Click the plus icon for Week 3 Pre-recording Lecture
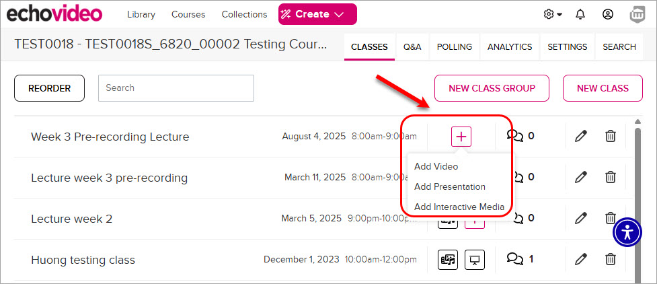This screenshot has height=284, width=657. 461,137
